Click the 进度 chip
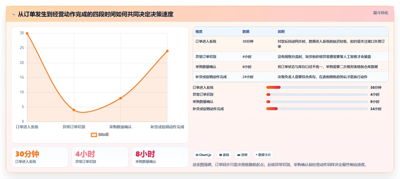Image resolution: width=400 pixels, height=179 pixels. [x=242, y=155]
